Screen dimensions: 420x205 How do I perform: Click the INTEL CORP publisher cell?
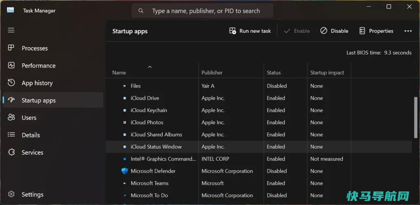click(215, 159)
